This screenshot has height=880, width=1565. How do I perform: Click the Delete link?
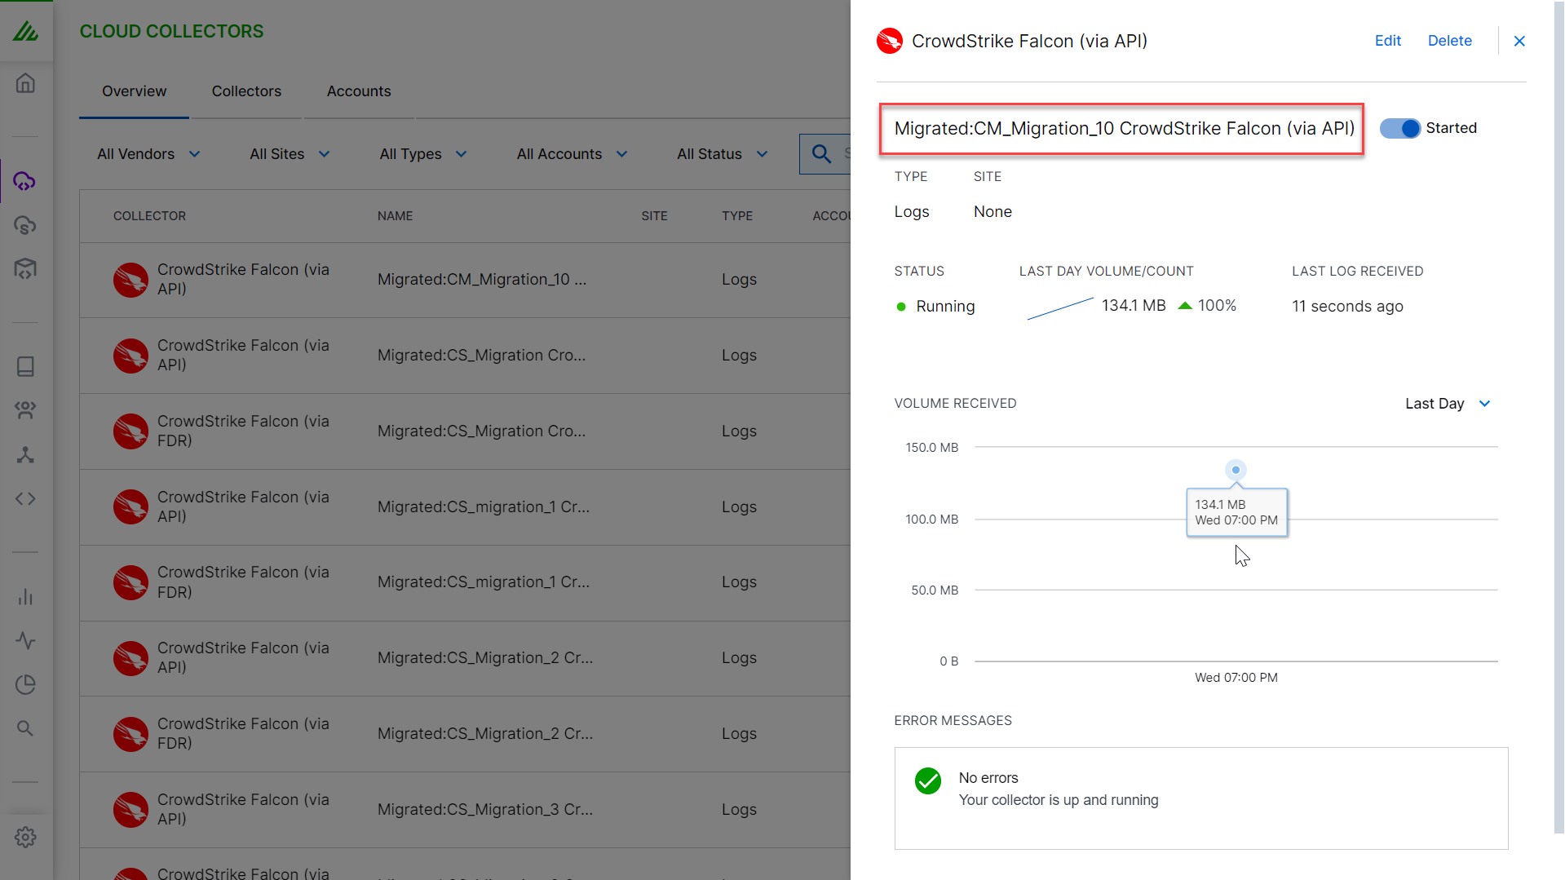click(x=1450, y=41)
